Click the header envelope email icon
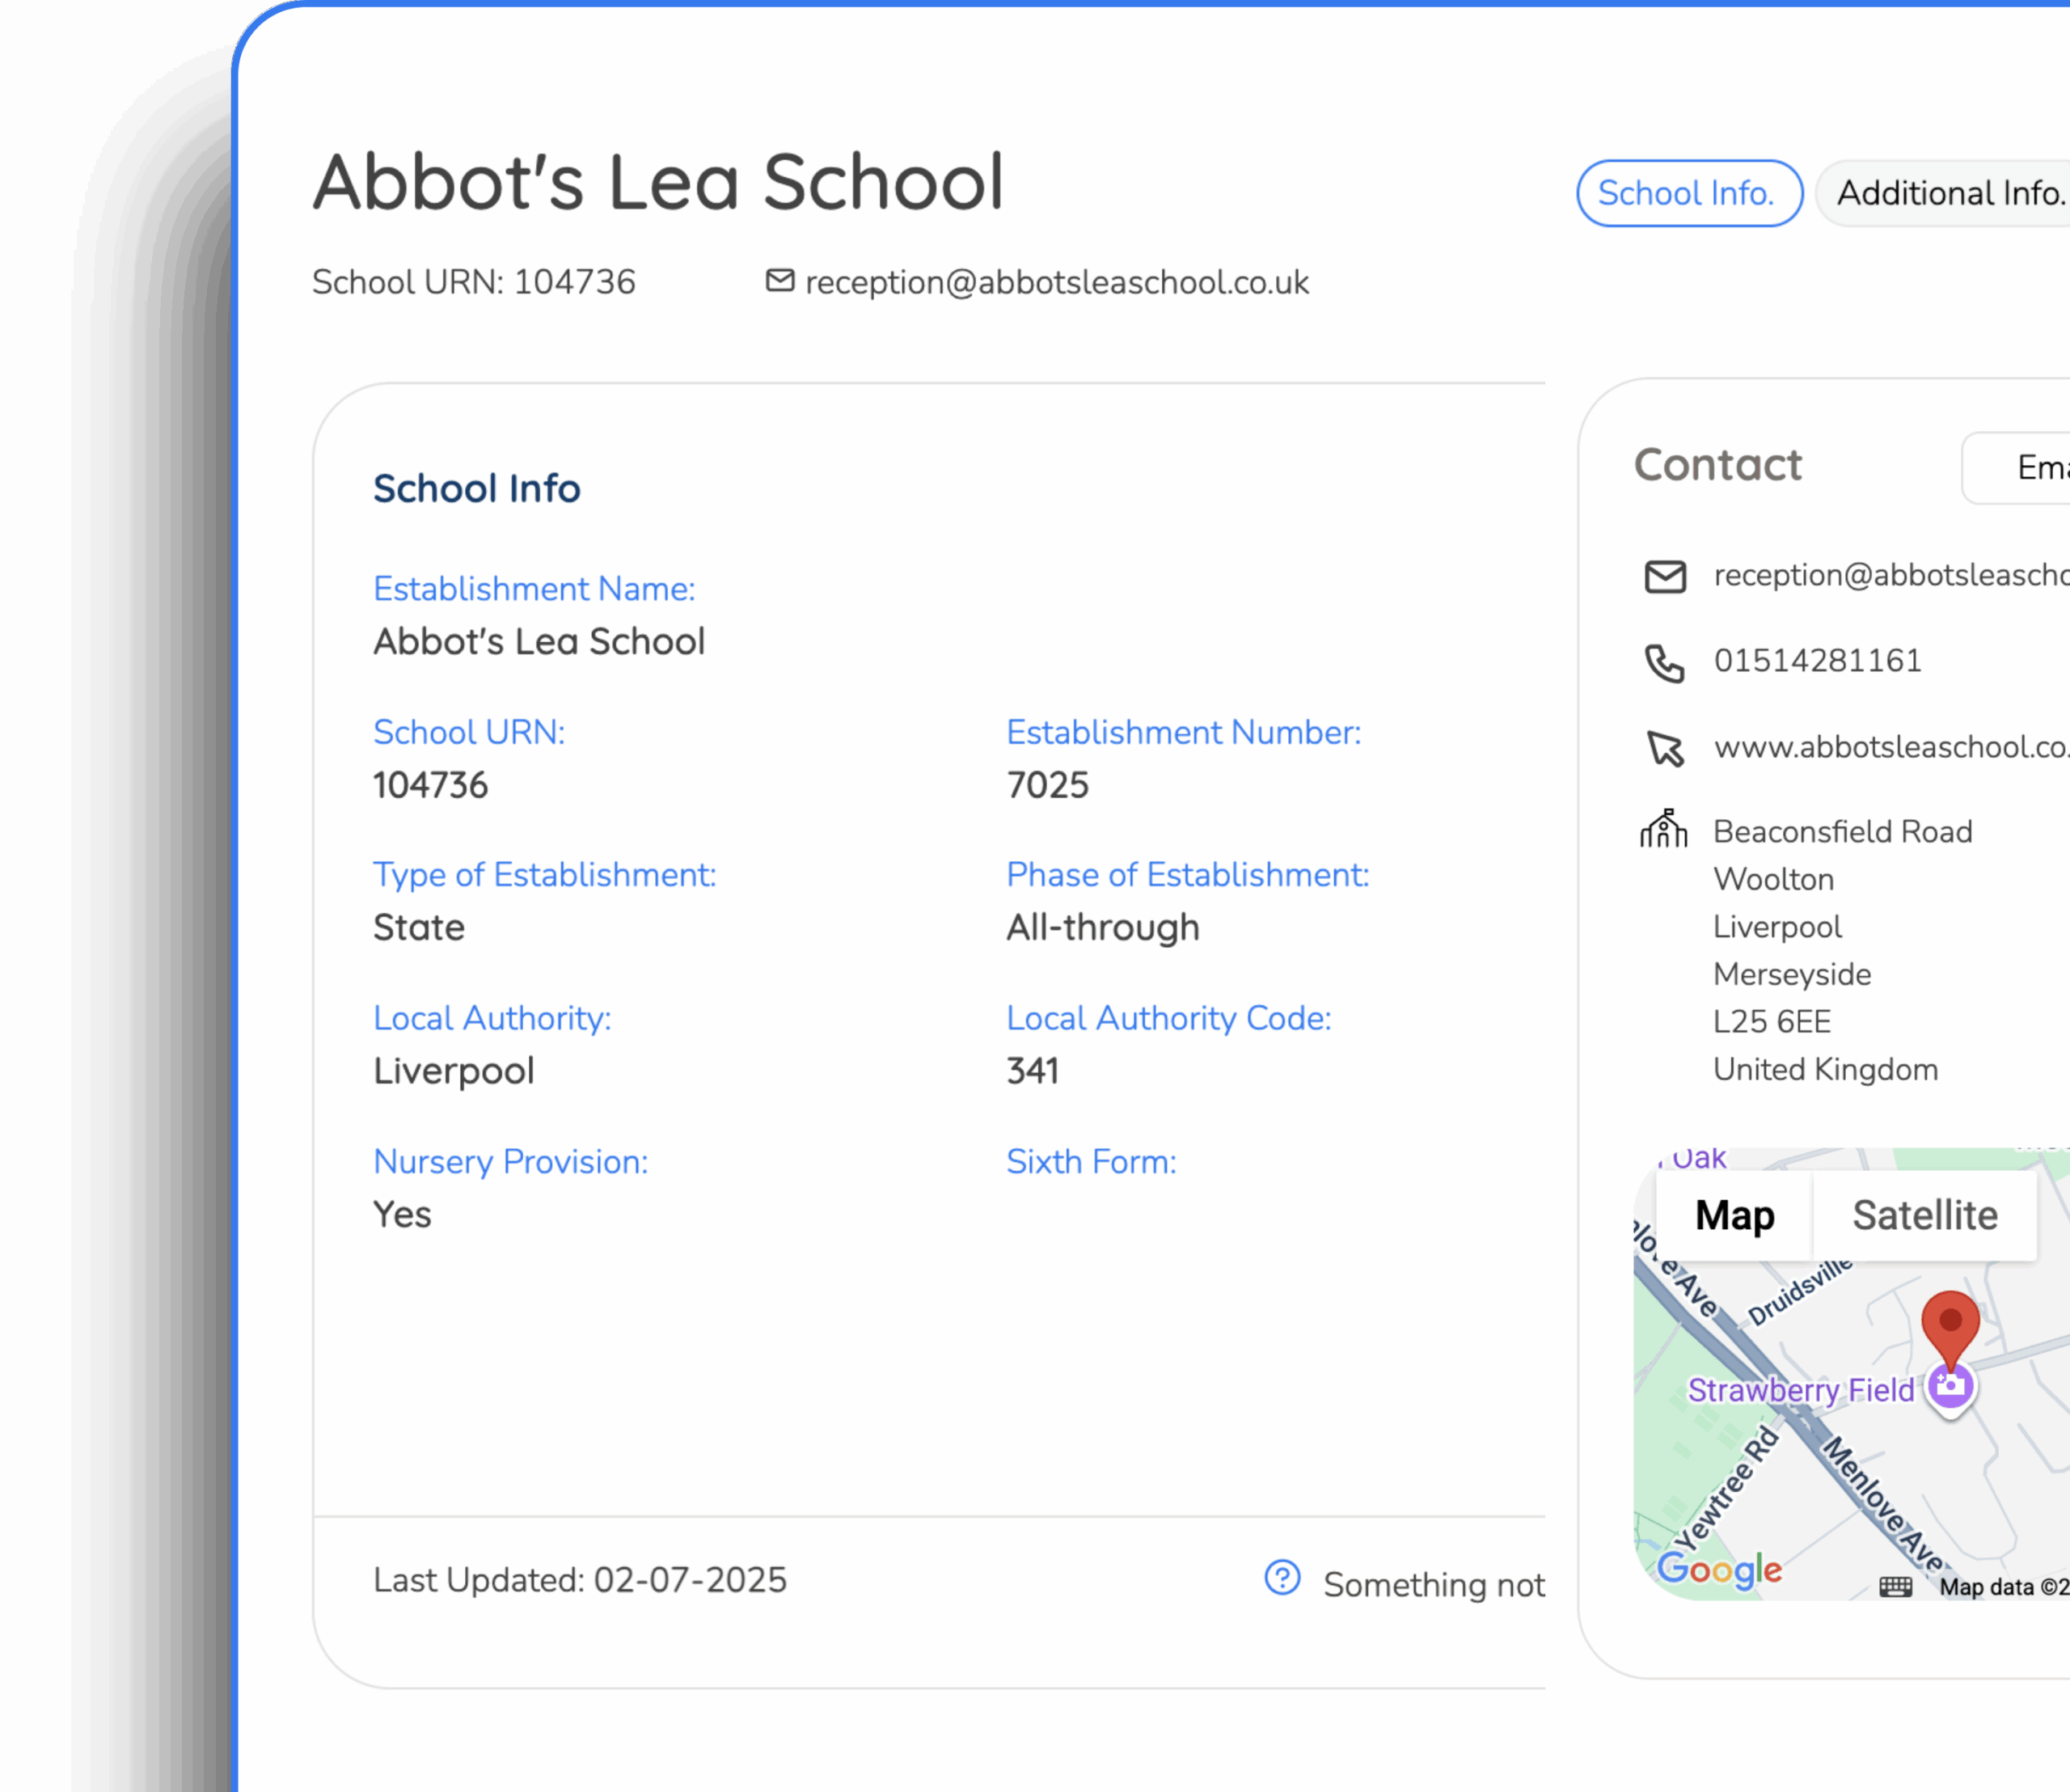The height and width of the screenshot is (1792, 2070). pos(779,281)
